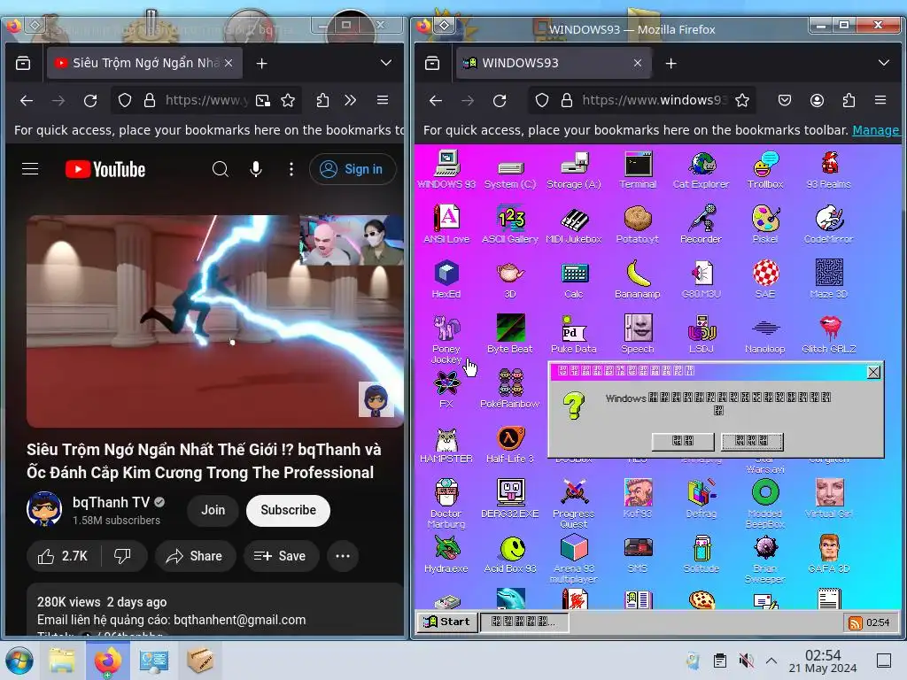Click the Manage bookmarks link
Screen dimensions: 907x680
coord(875,130)
